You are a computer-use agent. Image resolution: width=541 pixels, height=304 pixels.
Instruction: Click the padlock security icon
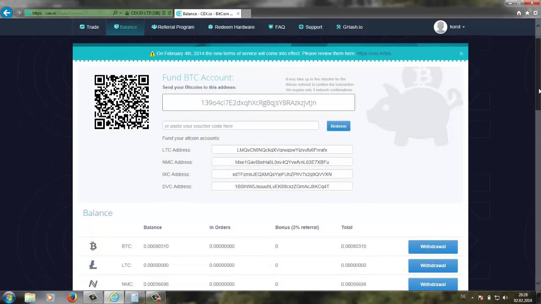pos(126,13)
